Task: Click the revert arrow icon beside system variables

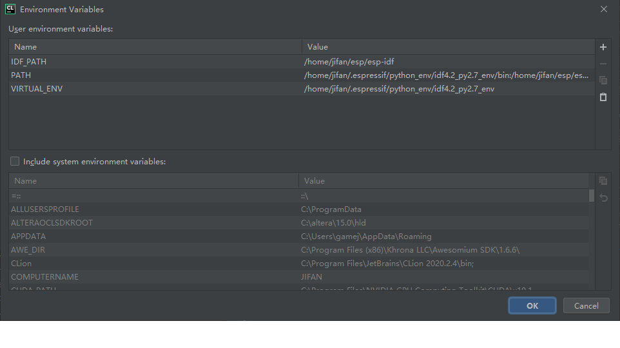Action: 603,197
